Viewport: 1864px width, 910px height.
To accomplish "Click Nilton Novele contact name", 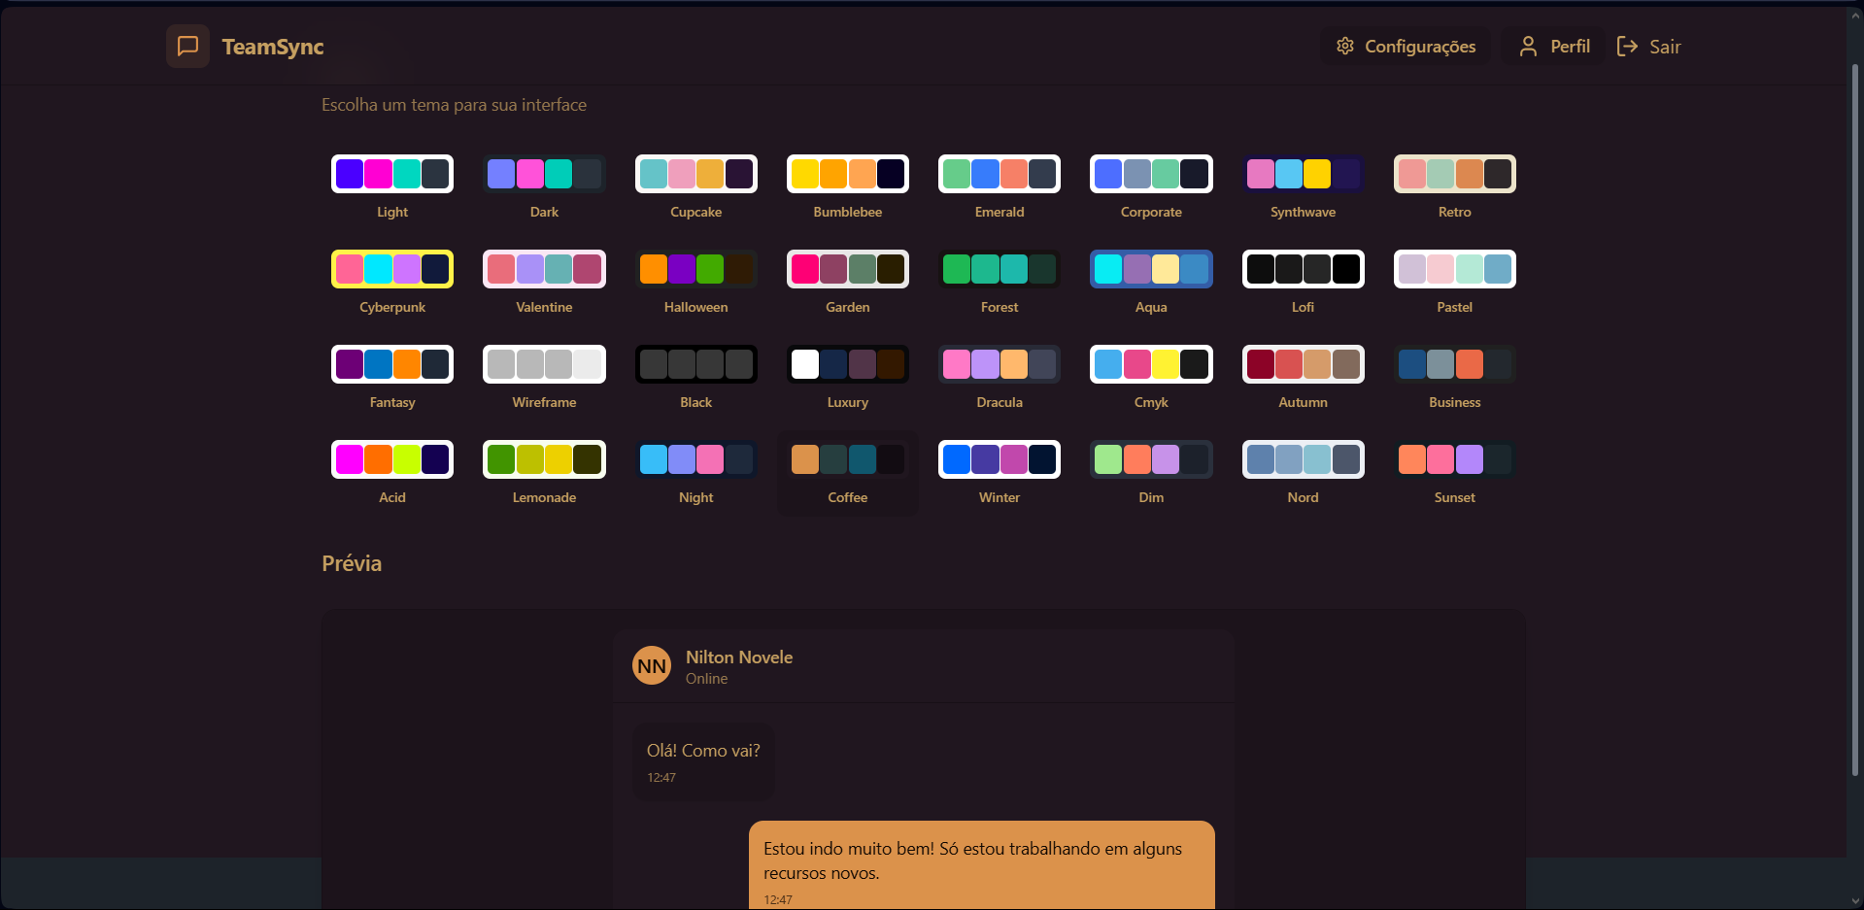I will (739, 657).
